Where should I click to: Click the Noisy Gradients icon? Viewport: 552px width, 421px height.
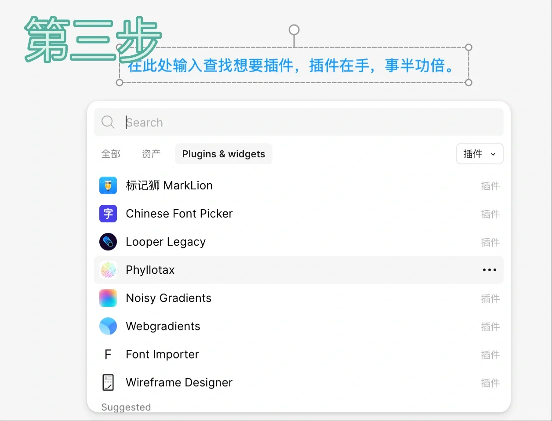tap(108, 298)
